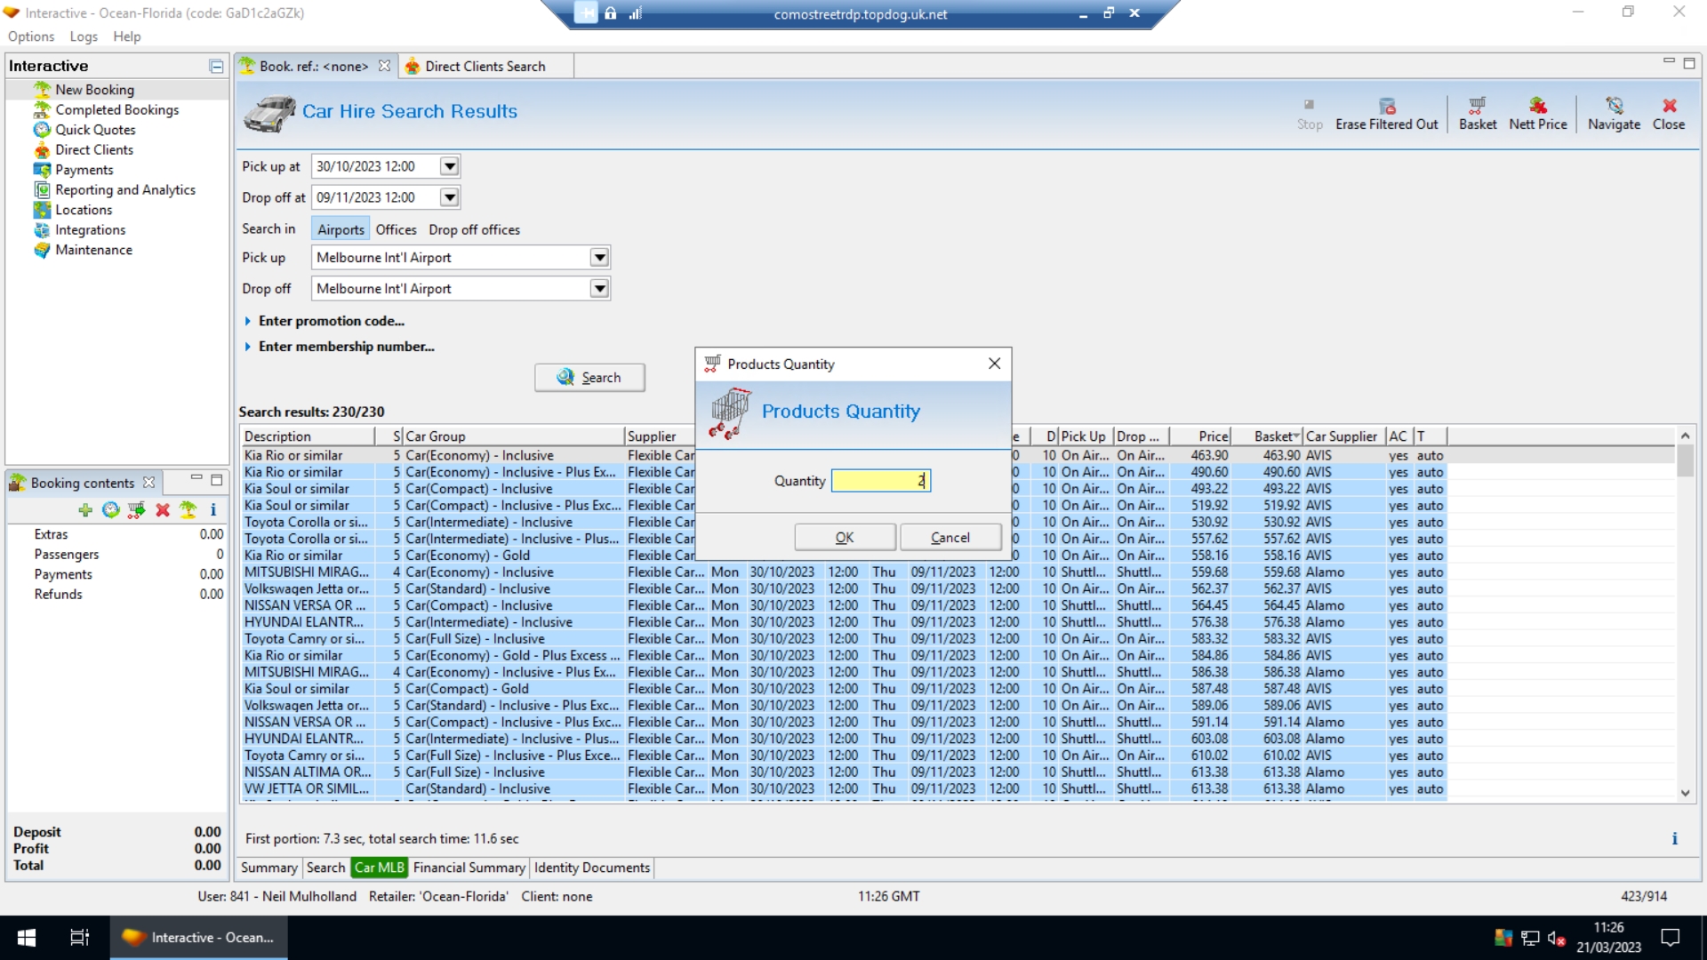
Task: Expand Enter promotion code section
Action: (x=331, y=321)
